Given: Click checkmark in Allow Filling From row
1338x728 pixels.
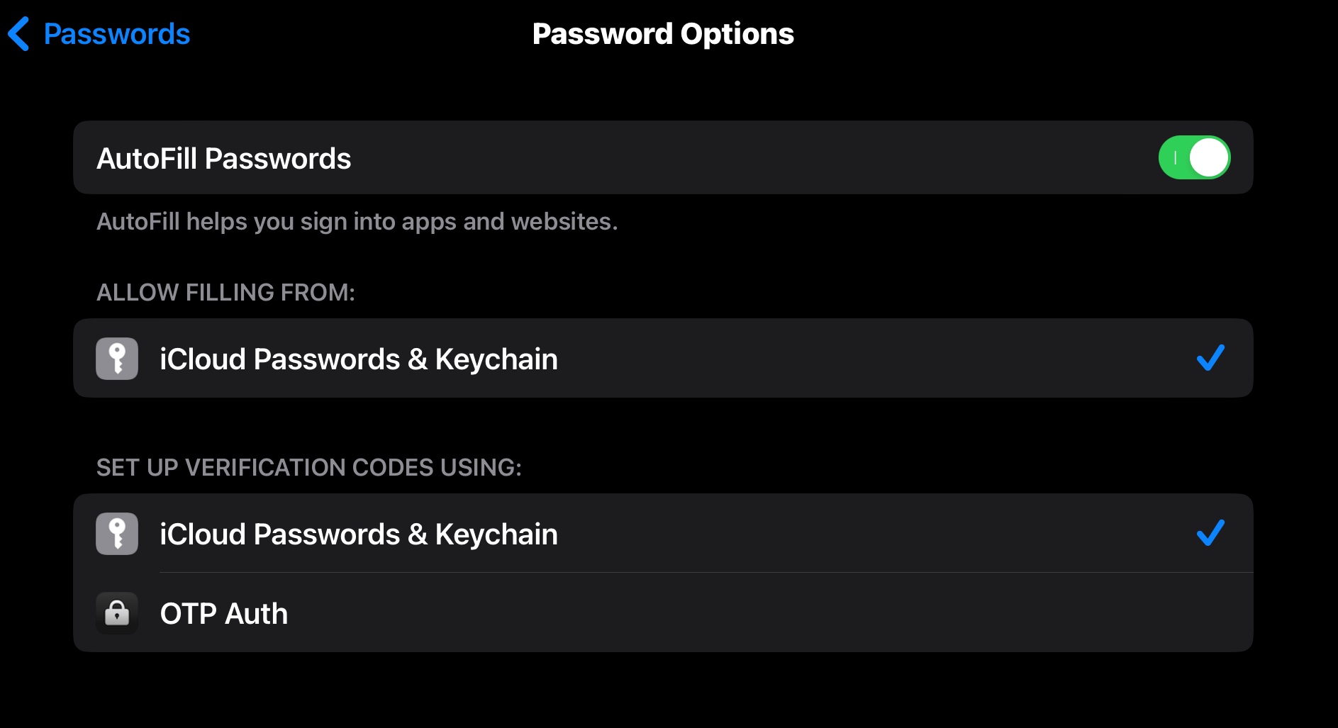Looking at the screenshot, I should click(1210, 358).
